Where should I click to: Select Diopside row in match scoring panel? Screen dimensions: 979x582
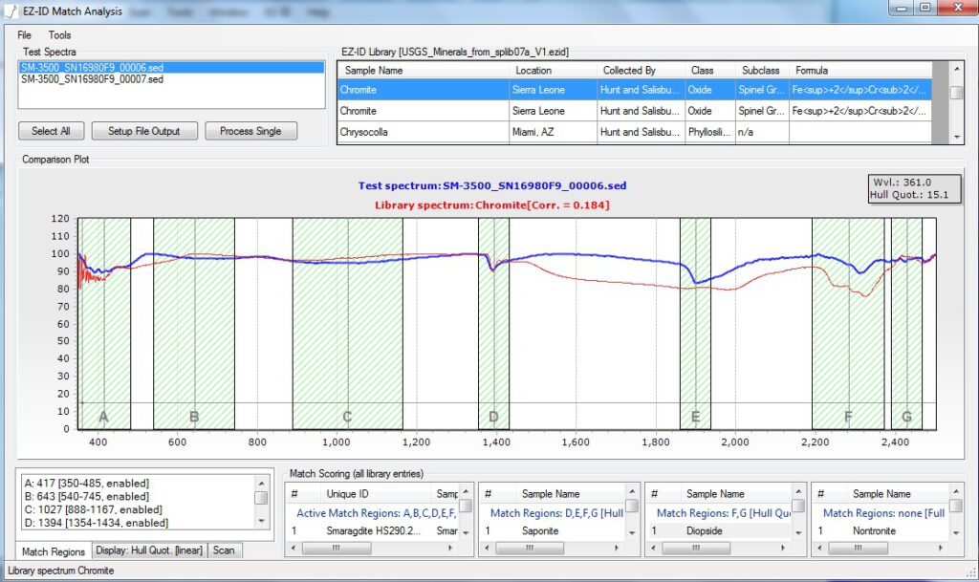click(705, 530)
